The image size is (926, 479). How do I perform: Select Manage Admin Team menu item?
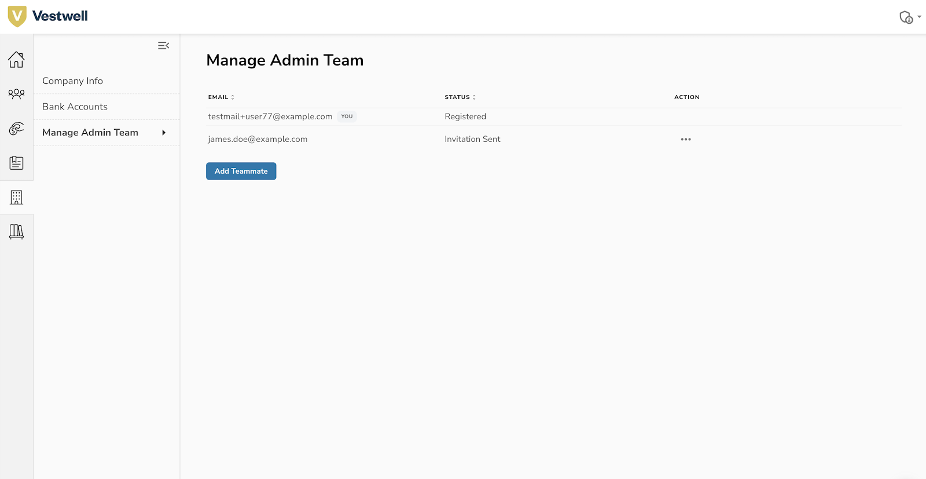pyautogui.click(x=90, y=133)
